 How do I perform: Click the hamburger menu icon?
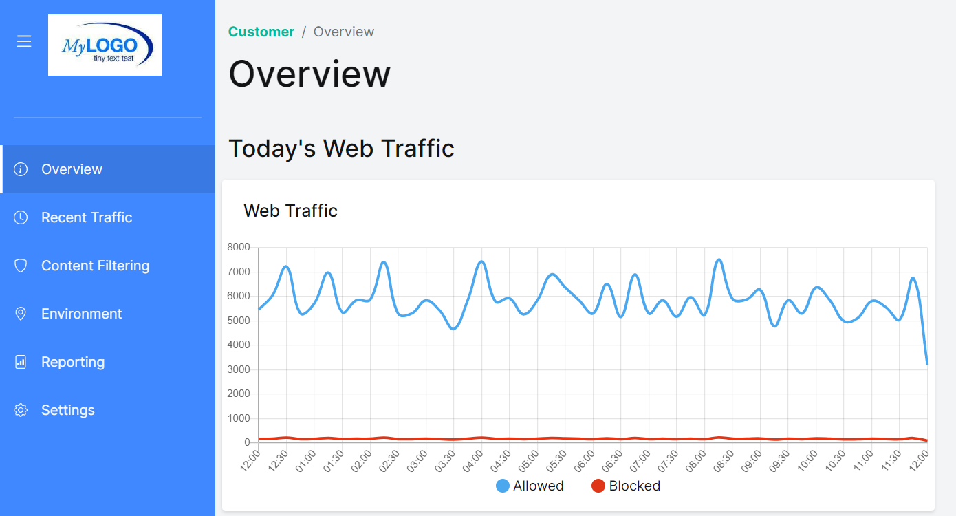(x=24, y=42)
